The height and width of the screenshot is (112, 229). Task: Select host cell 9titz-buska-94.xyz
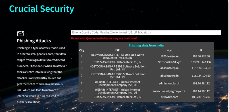(169, 62)
